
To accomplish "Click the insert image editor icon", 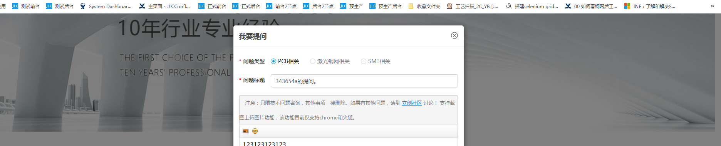I will [246, 131].
